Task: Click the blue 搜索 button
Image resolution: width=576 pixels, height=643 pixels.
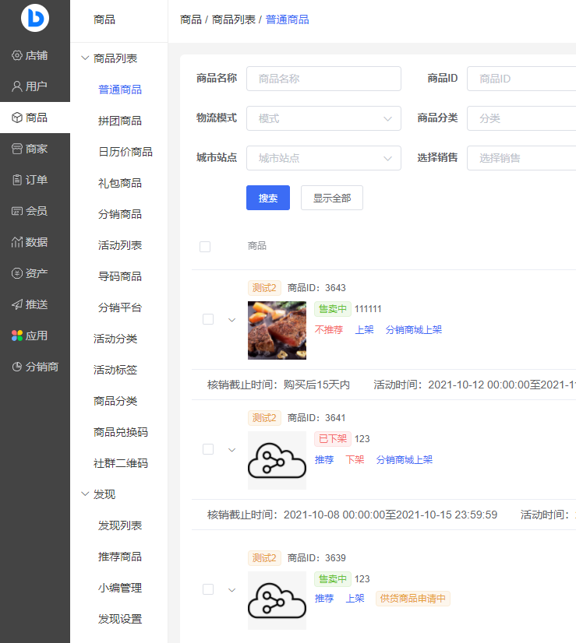Action: point(268,198)
